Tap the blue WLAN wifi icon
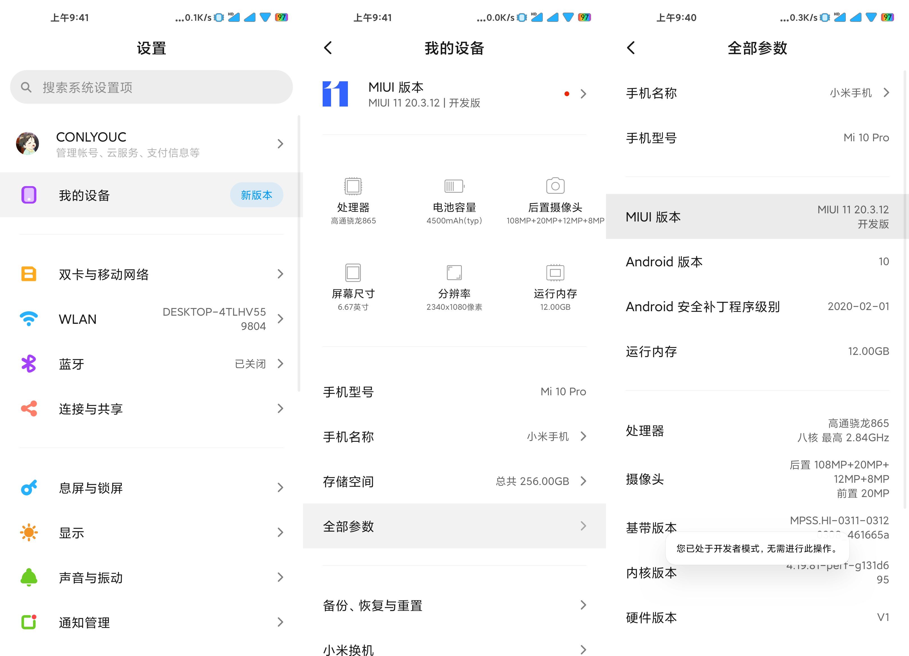Screen dimensions: 909x656 click(29, 319)
